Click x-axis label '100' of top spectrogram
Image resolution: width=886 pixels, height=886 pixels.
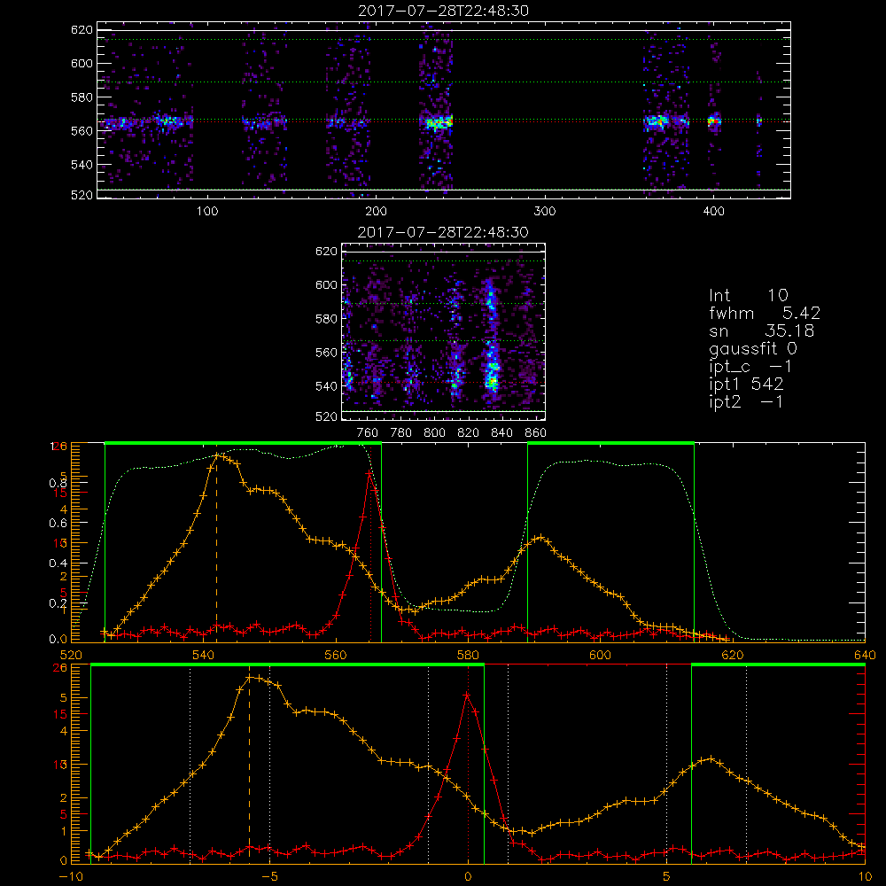(207, 212)
